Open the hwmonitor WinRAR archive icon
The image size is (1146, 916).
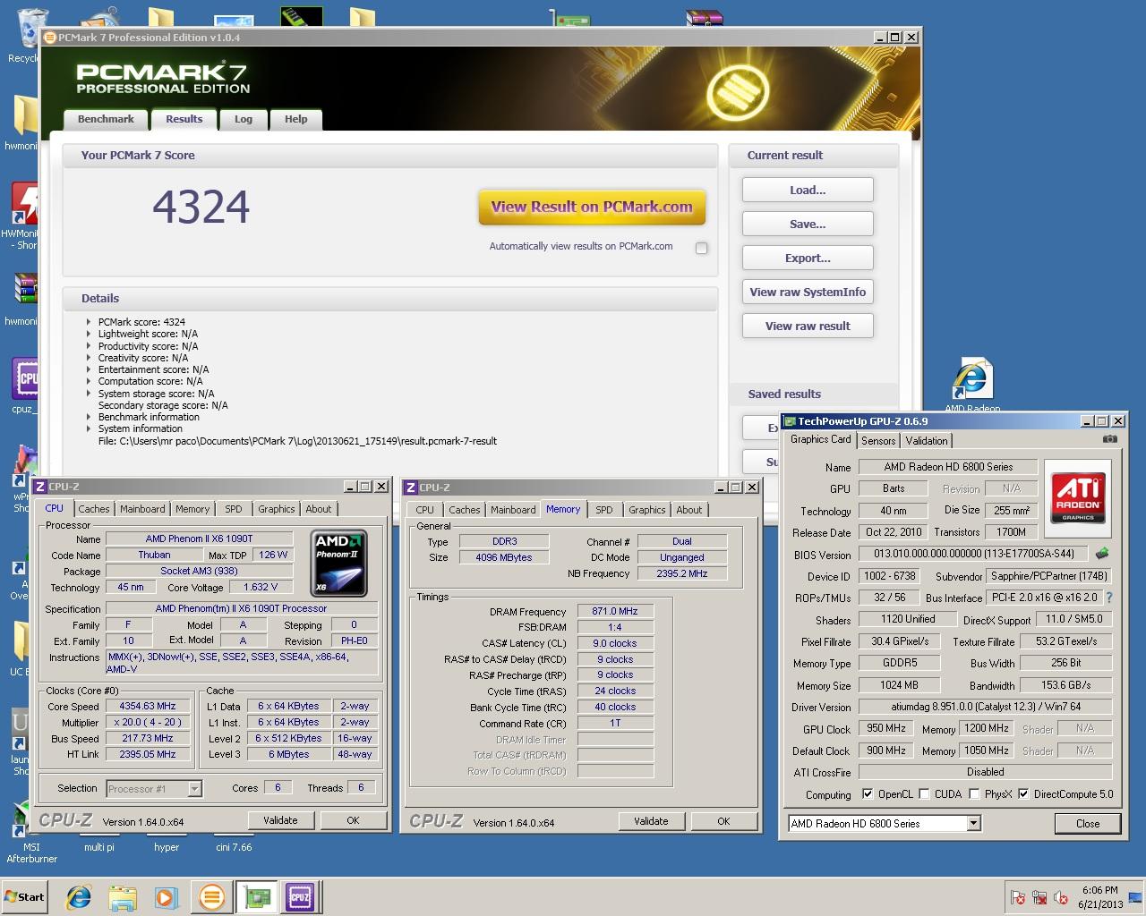(x=23, y=300)
